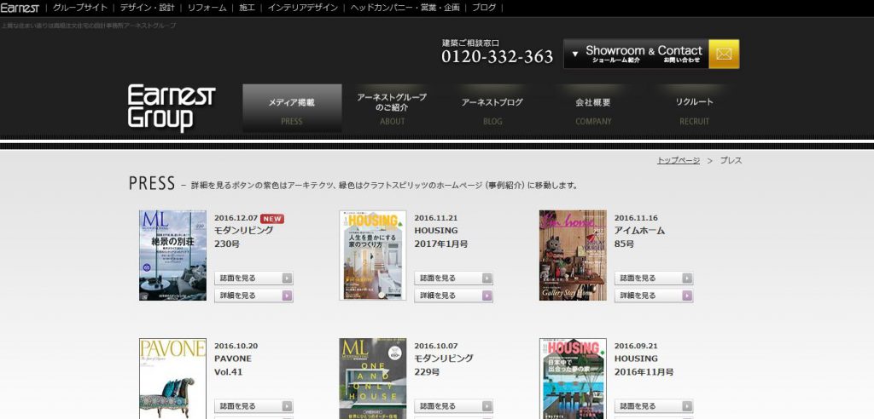Select the リクルート RECRUIT menu item
874x419 pixels.
pos(694,109)
